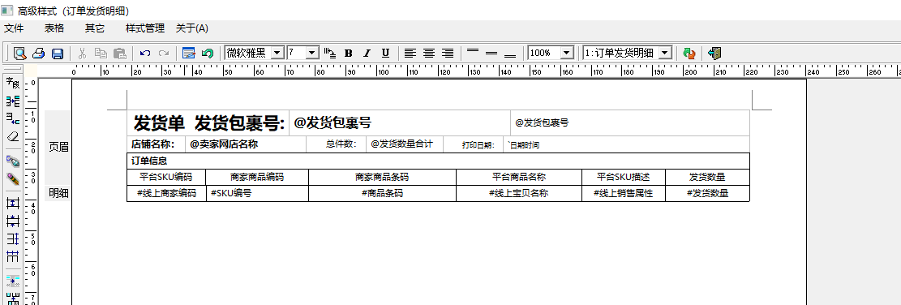Click the insert row icon in left toolbar
901x305 pixels.
click(x=13, y=101)
